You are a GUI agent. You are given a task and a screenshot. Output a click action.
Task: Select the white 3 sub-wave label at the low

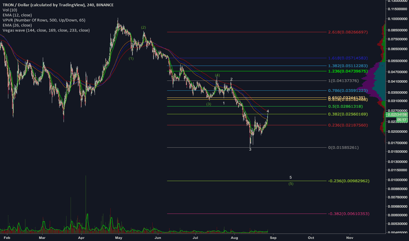pyautogui.click(x=250, y=149)
